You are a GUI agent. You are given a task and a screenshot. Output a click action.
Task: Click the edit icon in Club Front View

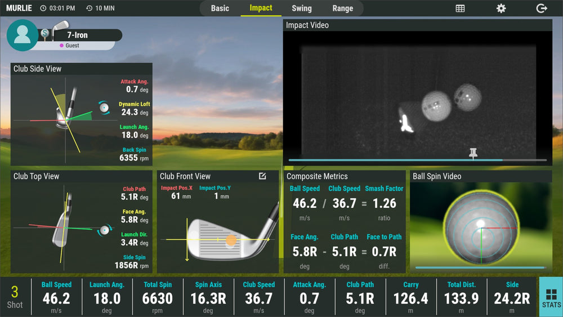[262, 176]
